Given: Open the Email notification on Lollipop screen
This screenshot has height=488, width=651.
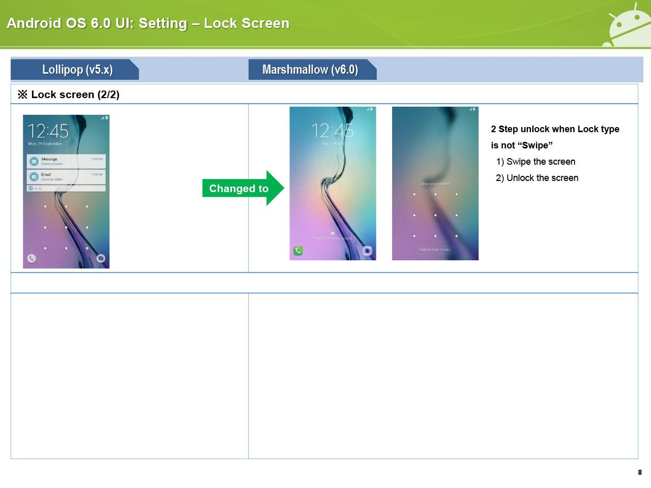Looking at the screenshot, I should (66, 177).
